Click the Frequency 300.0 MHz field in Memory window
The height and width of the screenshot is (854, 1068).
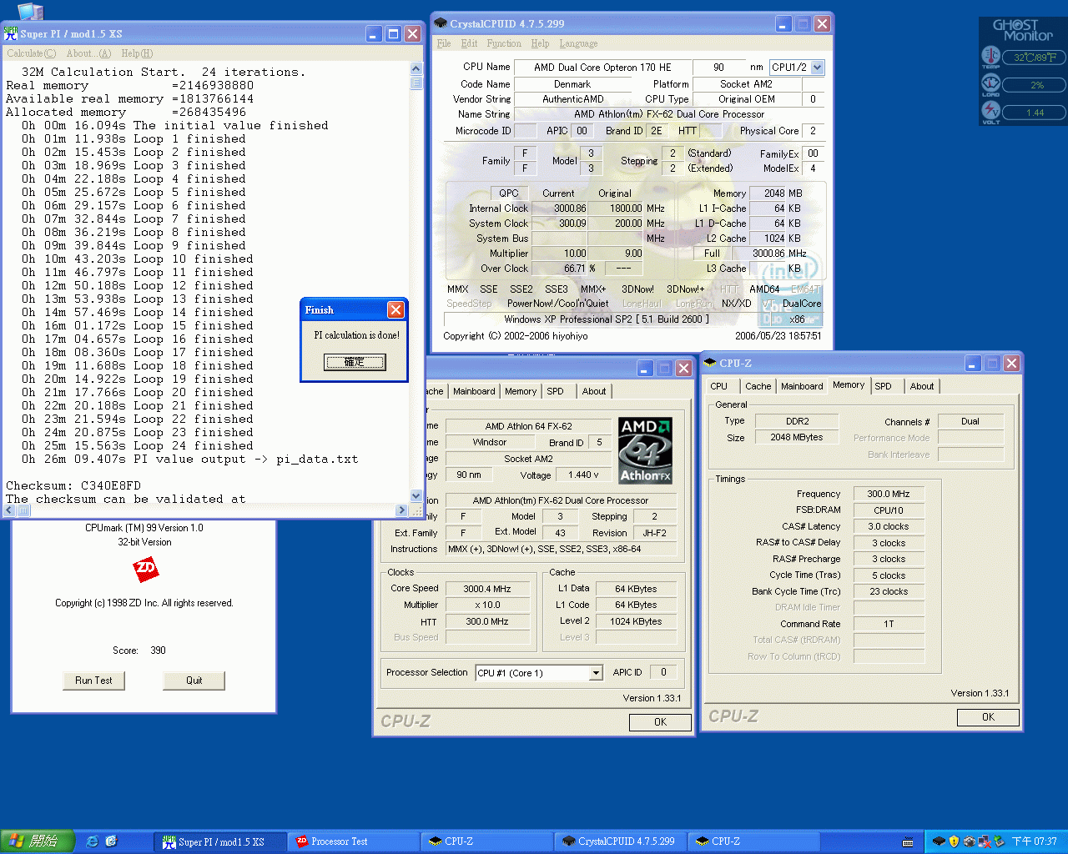point(889,494)
